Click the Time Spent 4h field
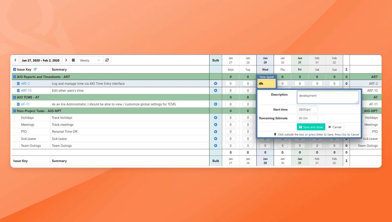 (266, 83)
